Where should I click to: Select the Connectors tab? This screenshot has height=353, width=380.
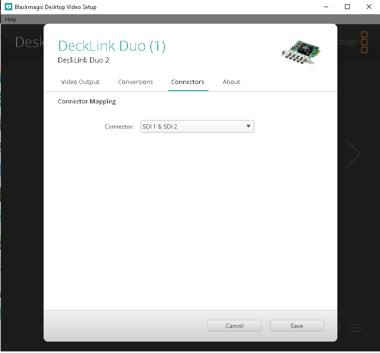[x=188, y=82]
